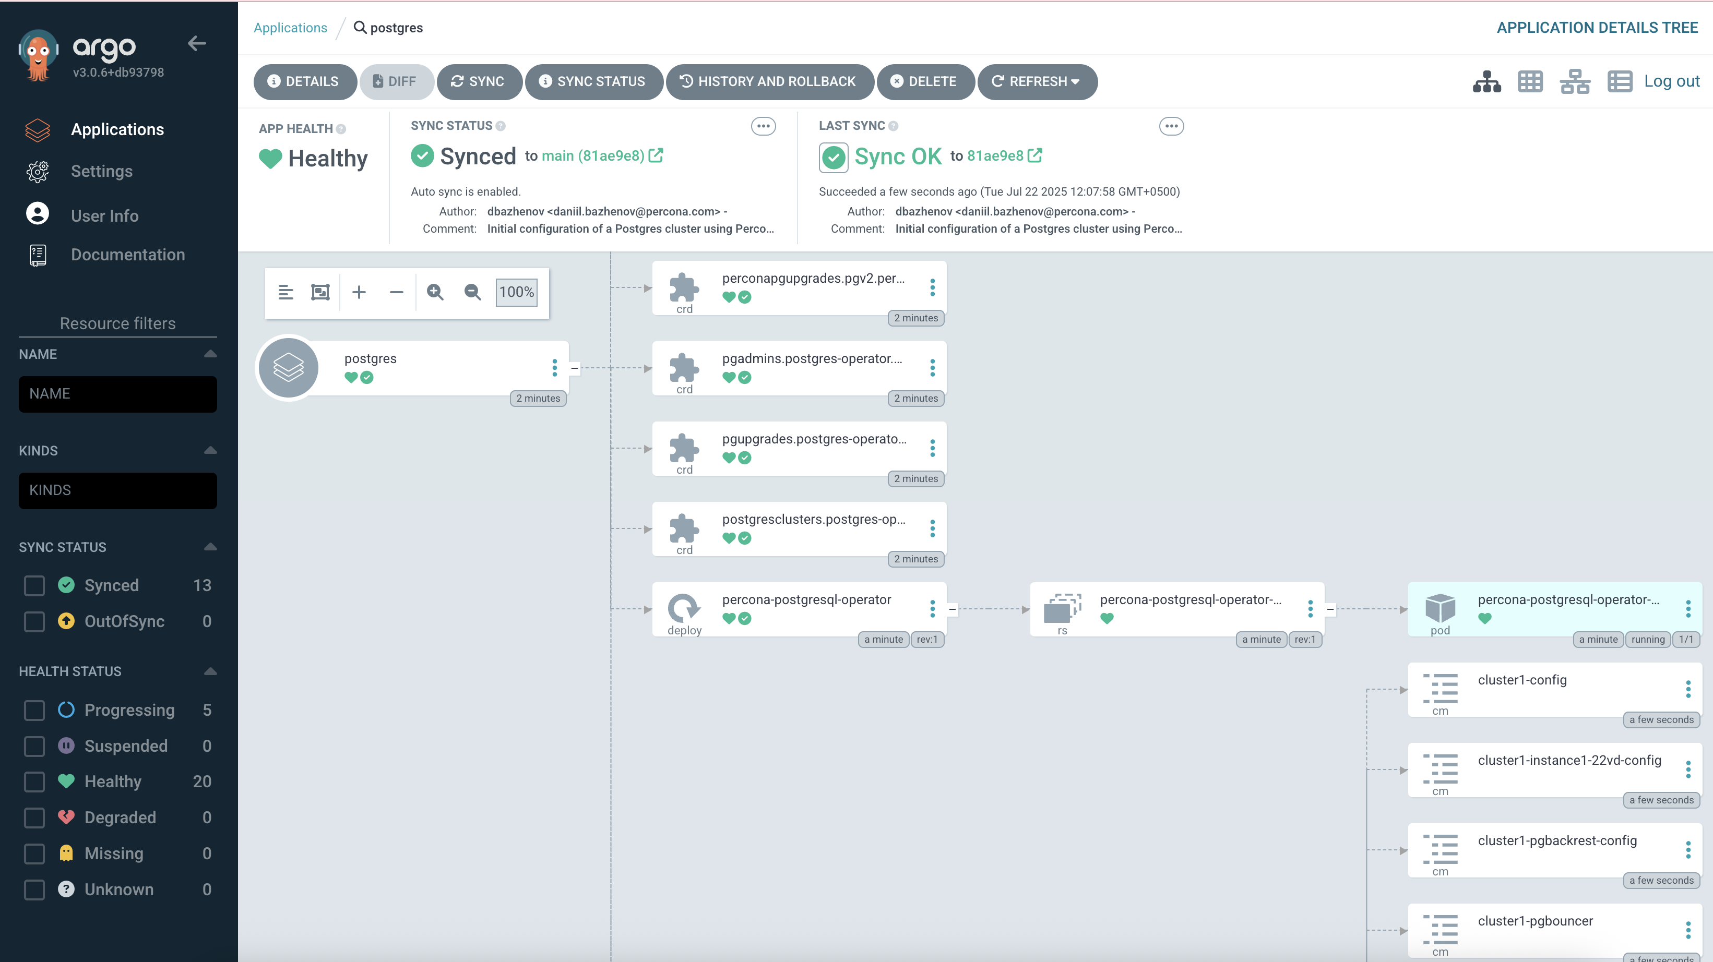Switch to tree view layout icon
This screenshot has width=1713, height=962.
pyautogui.click(x=1486, y=82)
